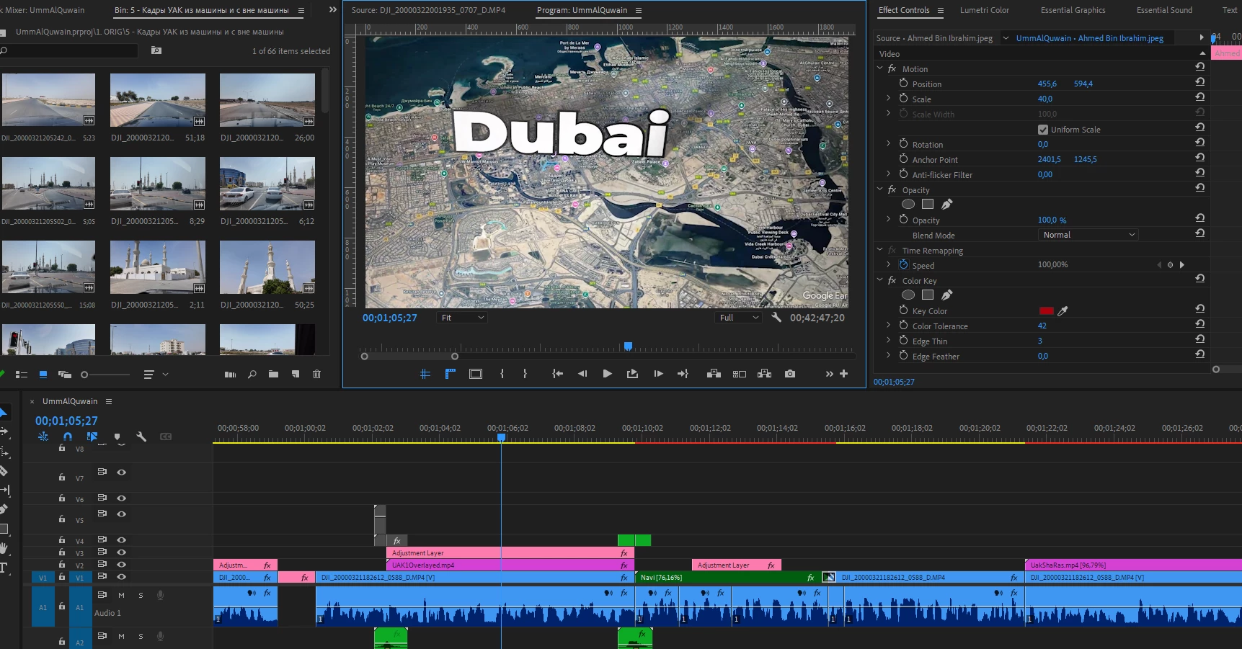Screen dimensions: 1242x649
Task: Adjust the bin thumbnail zoom slider
Action: pos(105,375)
